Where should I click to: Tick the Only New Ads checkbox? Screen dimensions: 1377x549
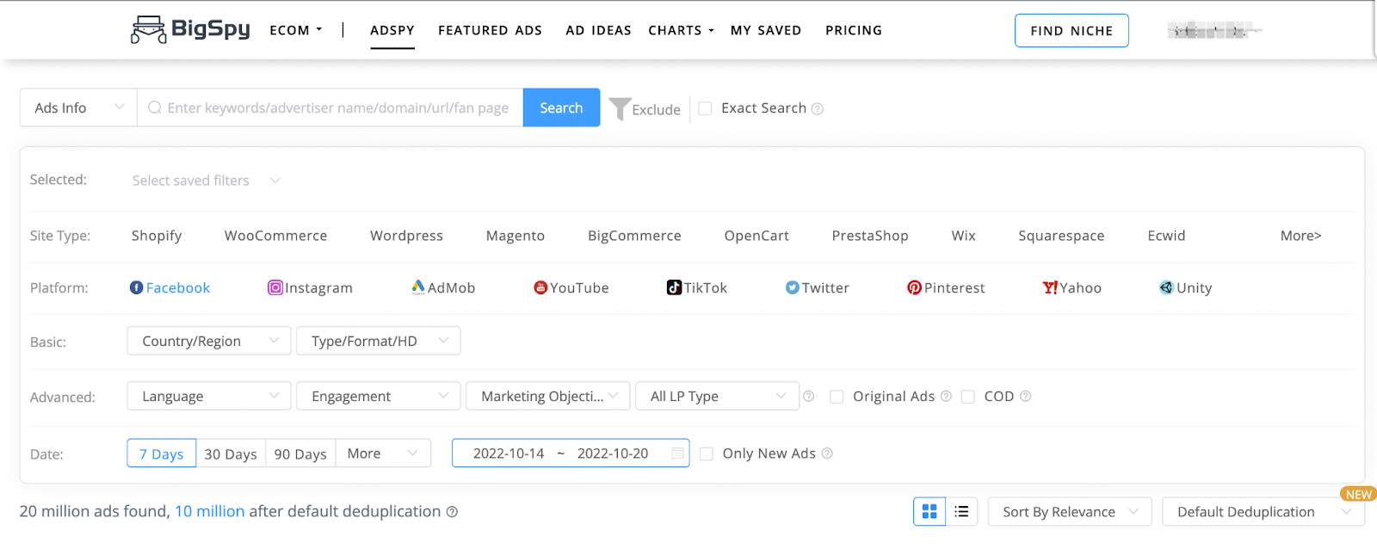(707, 453)
